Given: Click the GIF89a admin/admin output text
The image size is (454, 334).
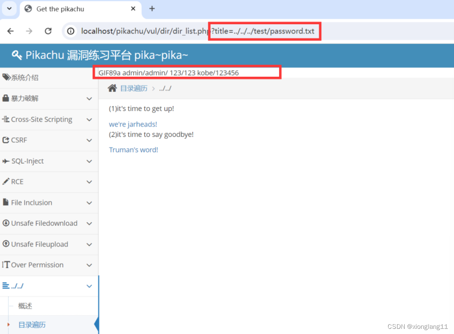Looking at the screenshot, I should pos(169,73).
